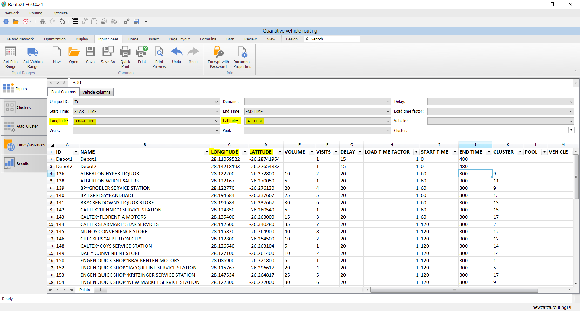Expand the Cluster field dropdown
This screenshot has width=580, height=311.
tap(571, 130)
